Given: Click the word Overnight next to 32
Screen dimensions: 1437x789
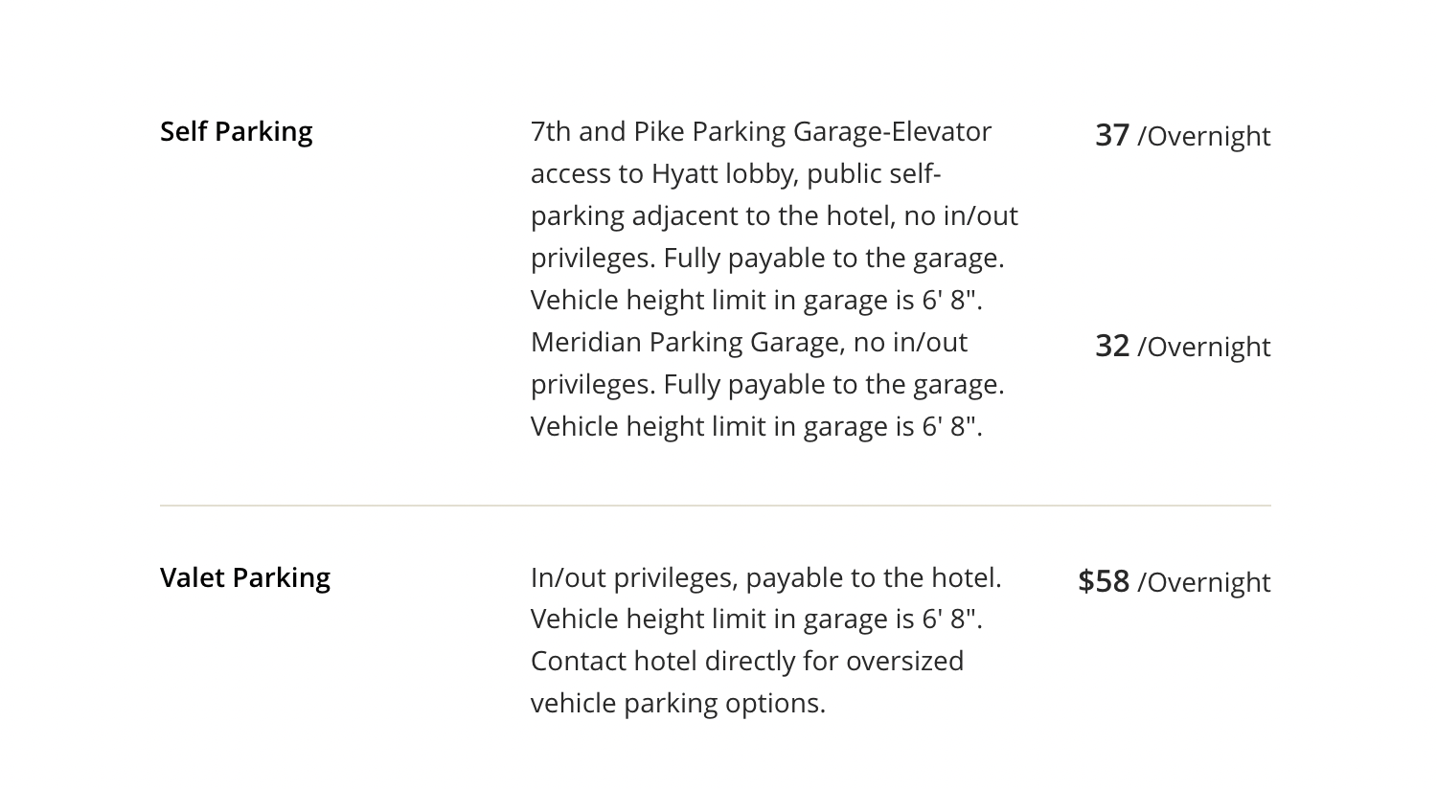Looking at the screenshot, I should click(x=1209, y=347).
